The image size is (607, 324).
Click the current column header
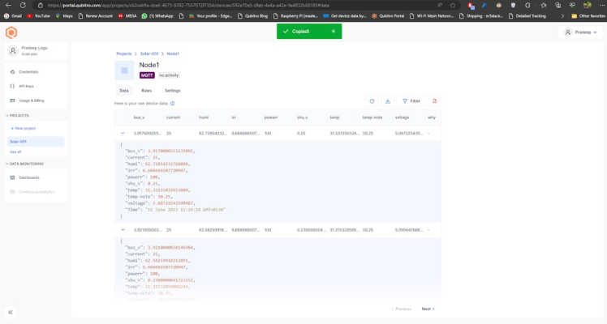pyautogui.click(x=173, y=117)
